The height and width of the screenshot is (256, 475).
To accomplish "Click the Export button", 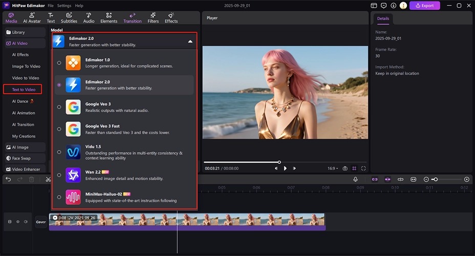I will (x=424, y=6).
